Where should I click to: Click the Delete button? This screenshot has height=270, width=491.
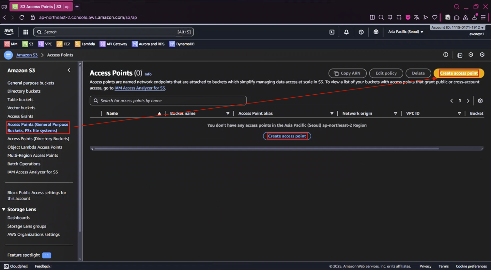point(418,73)
